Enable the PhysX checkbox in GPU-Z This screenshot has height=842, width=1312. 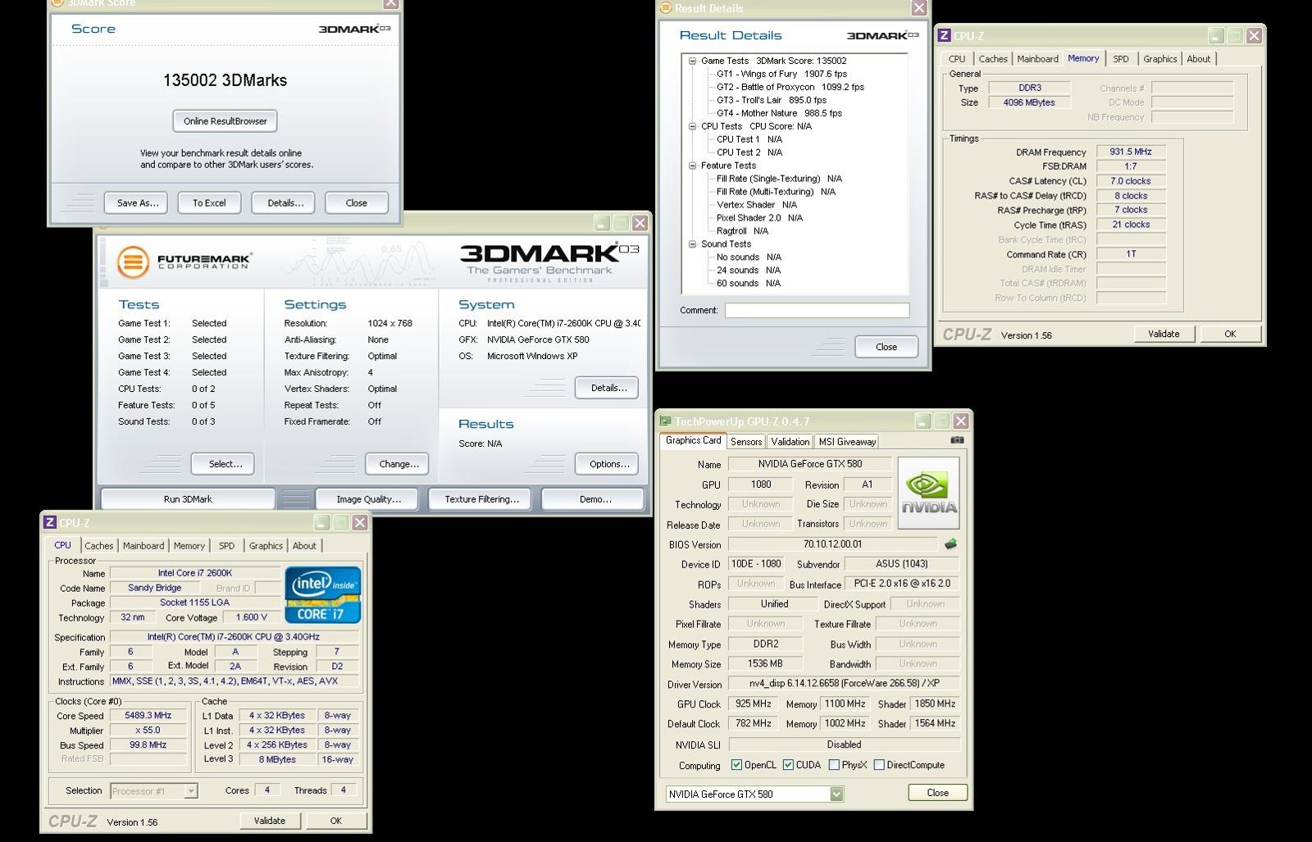tap(834, 765)
